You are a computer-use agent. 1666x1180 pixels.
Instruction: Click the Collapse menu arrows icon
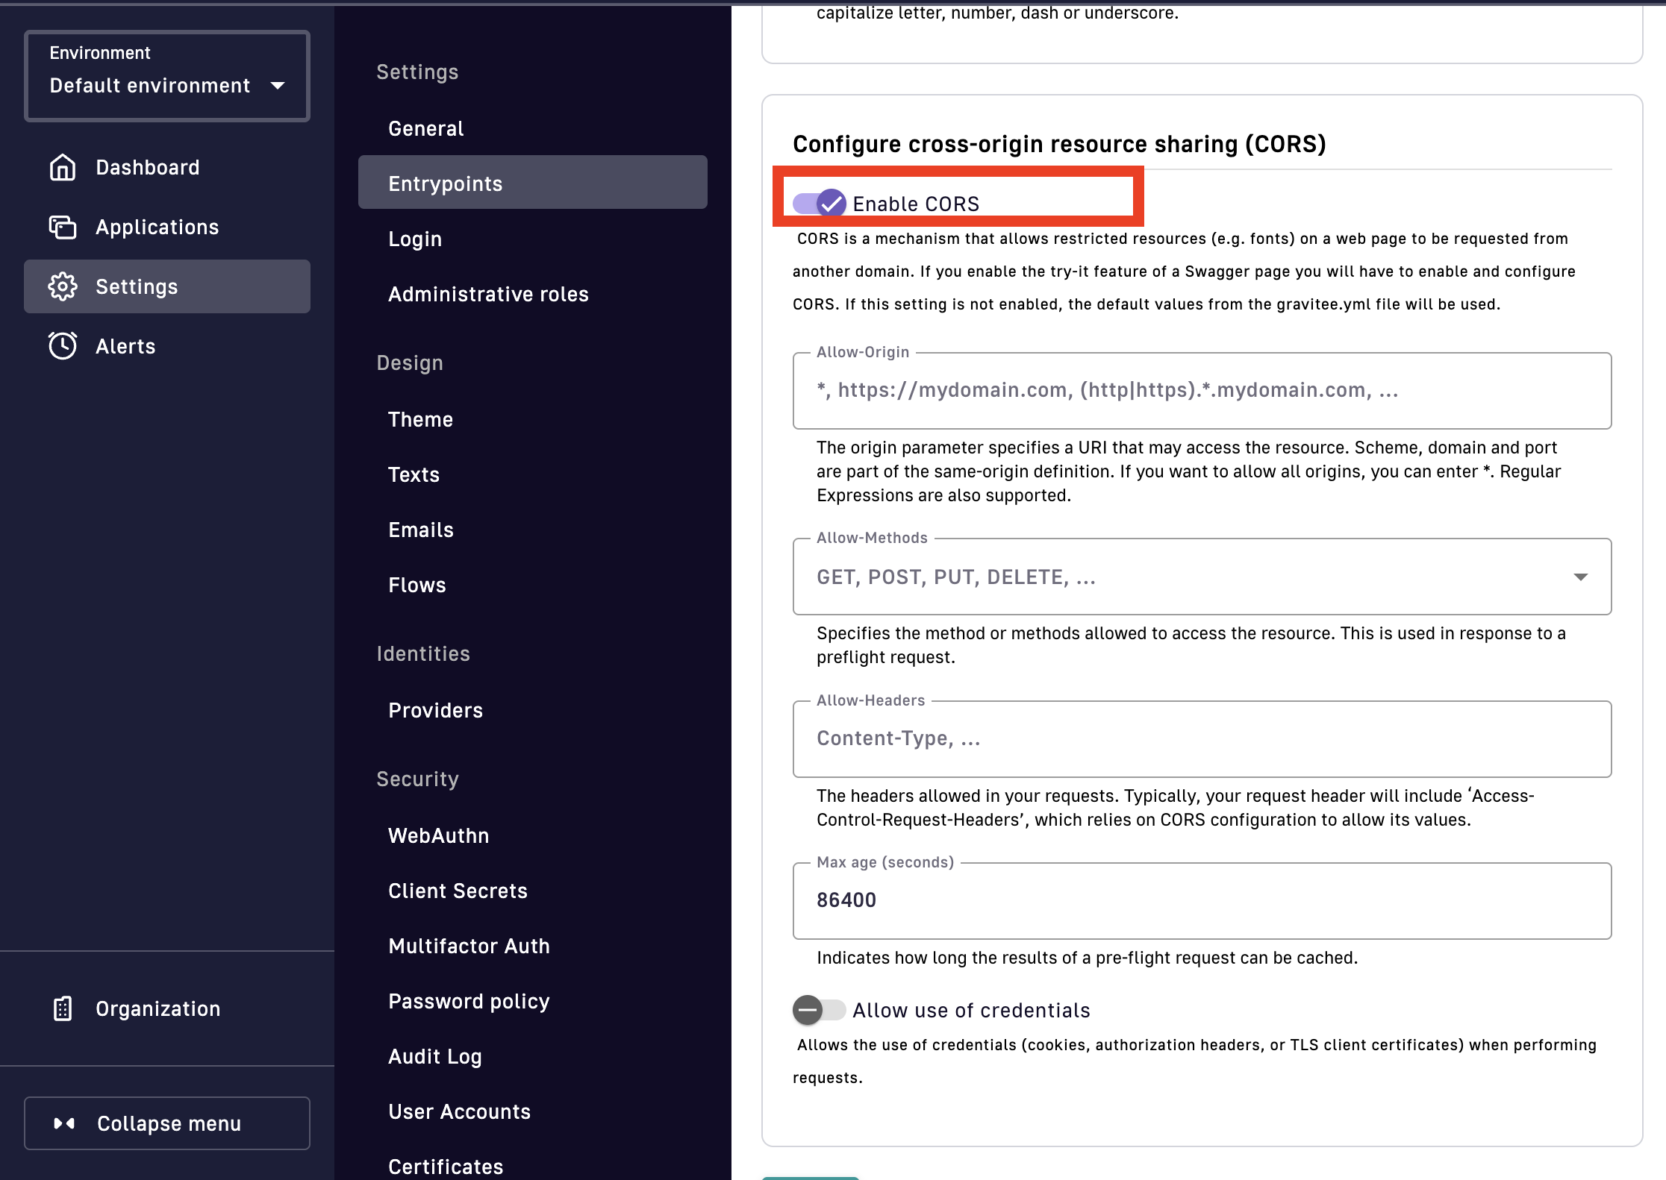click(x=64, y=1123)
